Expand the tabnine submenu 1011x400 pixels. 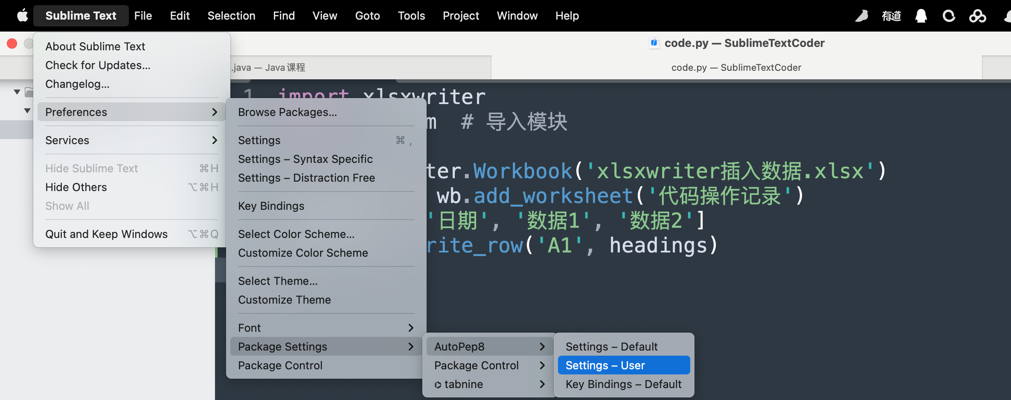pyautogui.click(x=490, y=384)
